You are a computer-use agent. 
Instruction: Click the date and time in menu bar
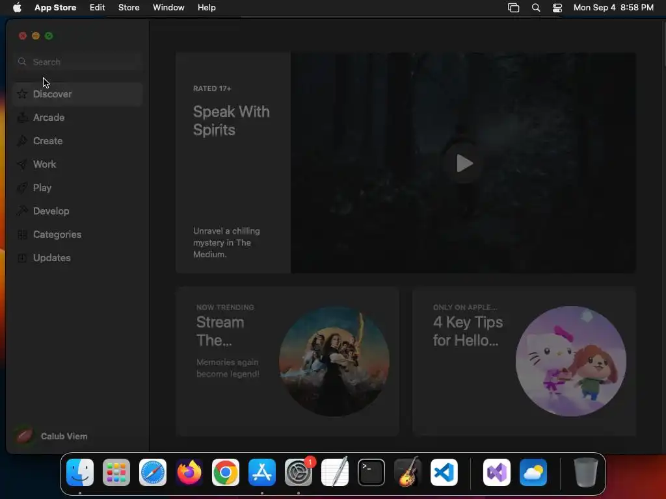tap(613, 8)
